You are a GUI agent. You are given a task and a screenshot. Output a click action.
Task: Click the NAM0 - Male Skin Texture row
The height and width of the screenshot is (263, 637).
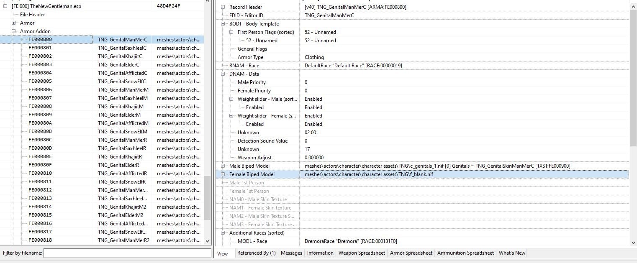pyautogui.click(x=422, y=199)
